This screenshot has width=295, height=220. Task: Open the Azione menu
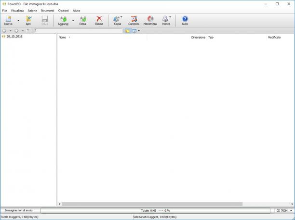click(32, 11)
